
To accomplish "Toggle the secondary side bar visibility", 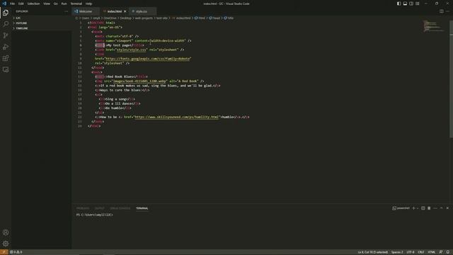I will (x=411, y=4).
